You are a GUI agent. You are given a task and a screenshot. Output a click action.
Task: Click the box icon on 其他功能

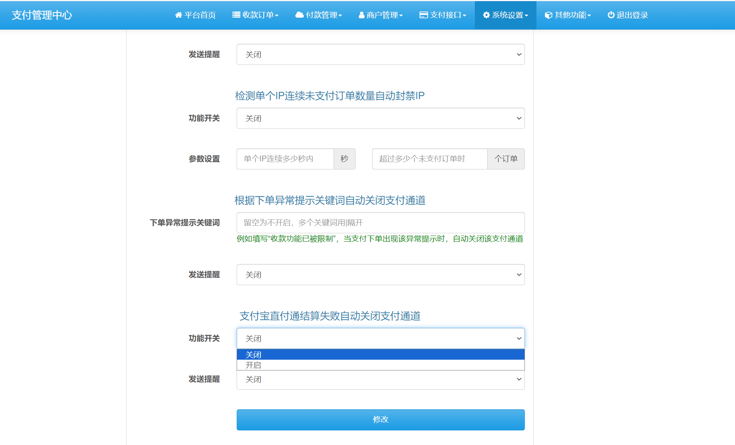click(x=548, y=15)
